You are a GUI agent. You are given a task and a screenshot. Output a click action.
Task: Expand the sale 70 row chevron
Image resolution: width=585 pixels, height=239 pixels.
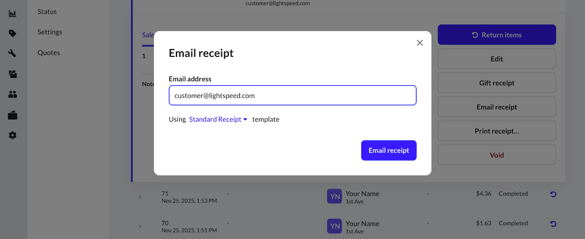click(140, 226)
